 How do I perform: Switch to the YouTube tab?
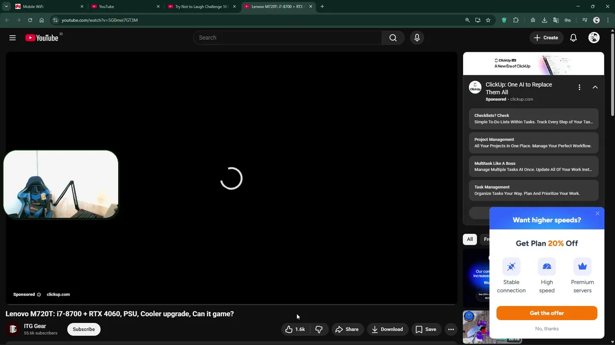tap(126, 7)
